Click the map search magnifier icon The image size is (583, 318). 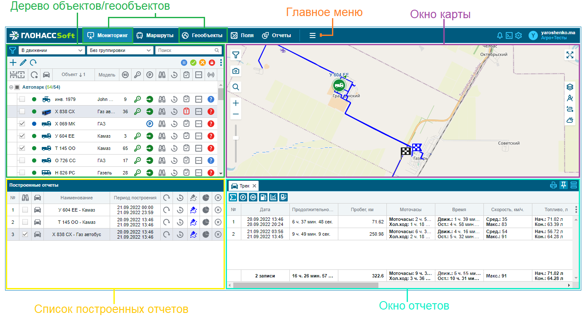236,87
